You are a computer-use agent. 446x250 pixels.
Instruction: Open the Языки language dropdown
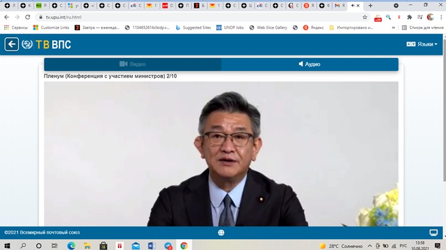pos(422,44)
